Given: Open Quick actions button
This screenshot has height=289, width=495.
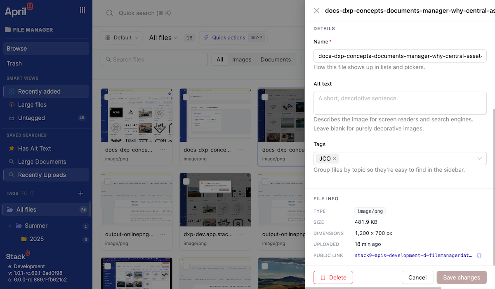Looking at the screenshot, I should 233,38.
